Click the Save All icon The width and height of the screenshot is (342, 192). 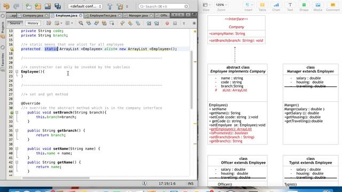point(58,6)
